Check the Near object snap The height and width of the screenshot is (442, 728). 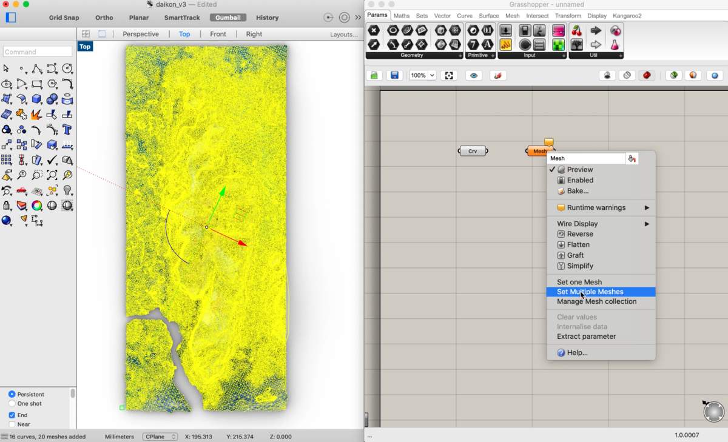coord(12,424)
